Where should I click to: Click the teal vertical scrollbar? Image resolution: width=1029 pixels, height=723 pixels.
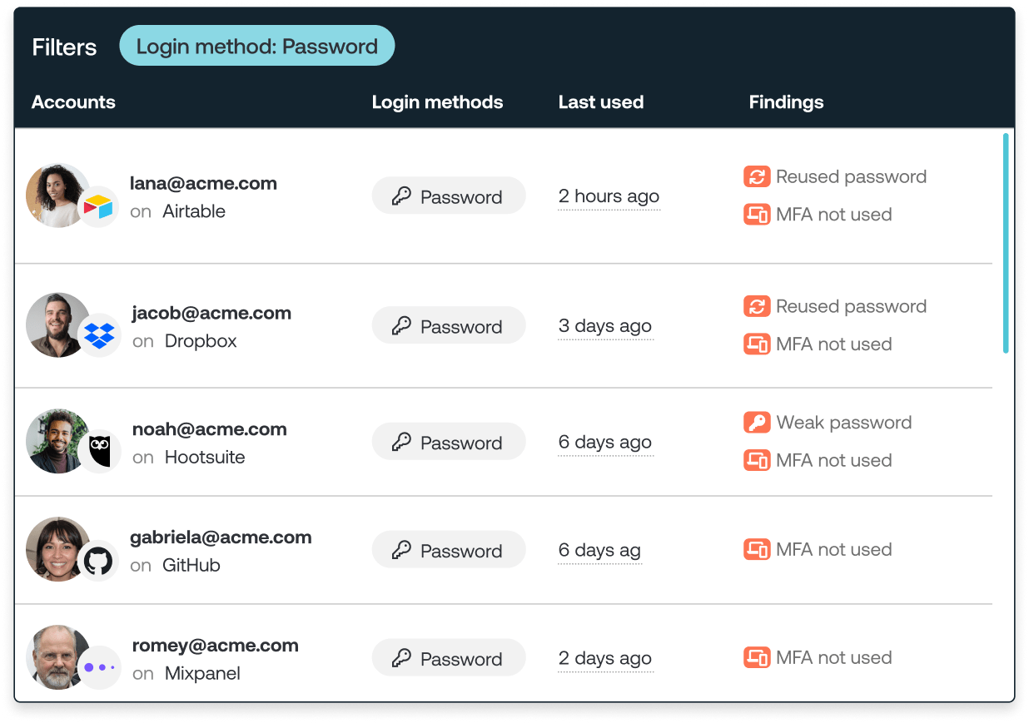coord(1006,243)
